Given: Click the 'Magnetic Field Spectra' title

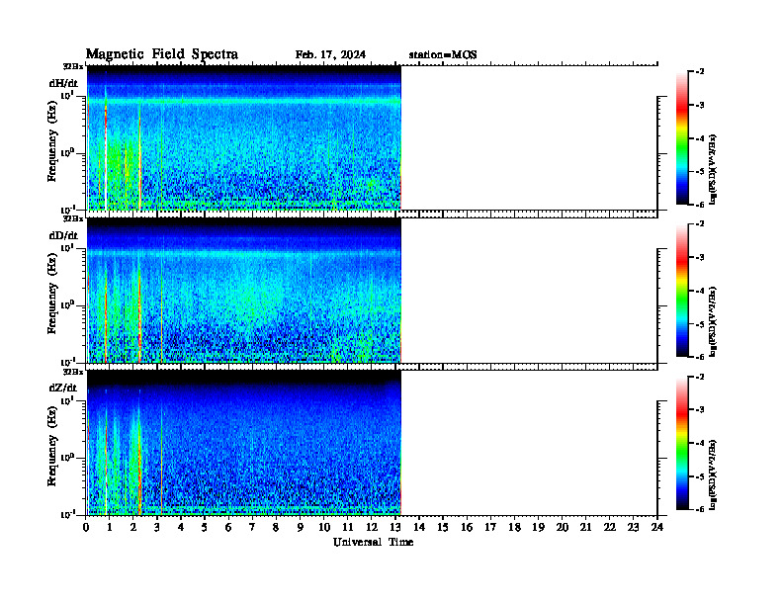Looking at the screenshot, I should (162, 54).
